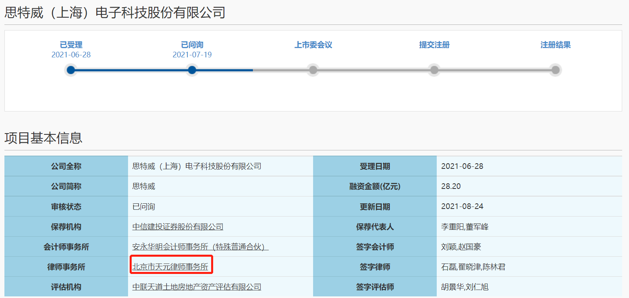Screen dimensions: 629x298
Task: Open the 安永华明会计师事务所 accounting firm link
Action: tap(200, 247)
